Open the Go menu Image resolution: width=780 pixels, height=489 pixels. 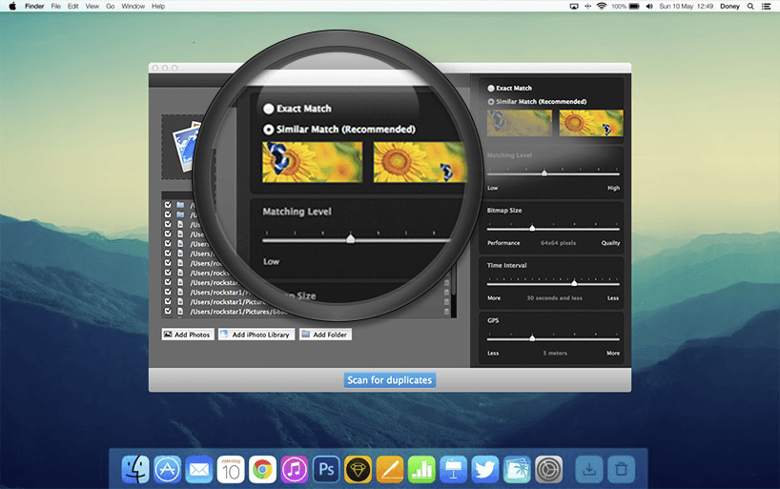111,6
